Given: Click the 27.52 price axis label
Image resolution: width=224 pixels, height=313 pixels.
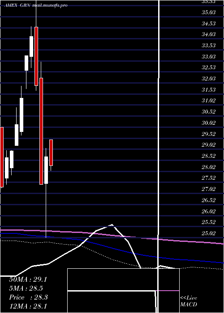Looking at the screenshot, I should pos(209,178).
